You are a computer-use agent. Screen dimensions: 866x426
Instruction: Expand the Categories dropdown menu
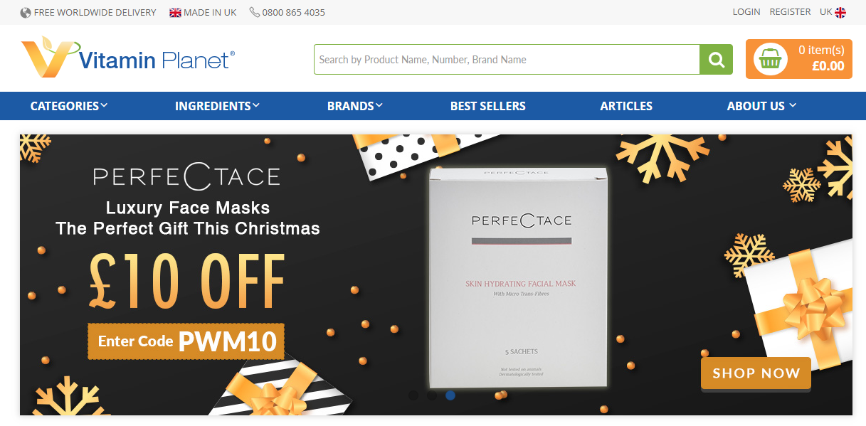69,106
